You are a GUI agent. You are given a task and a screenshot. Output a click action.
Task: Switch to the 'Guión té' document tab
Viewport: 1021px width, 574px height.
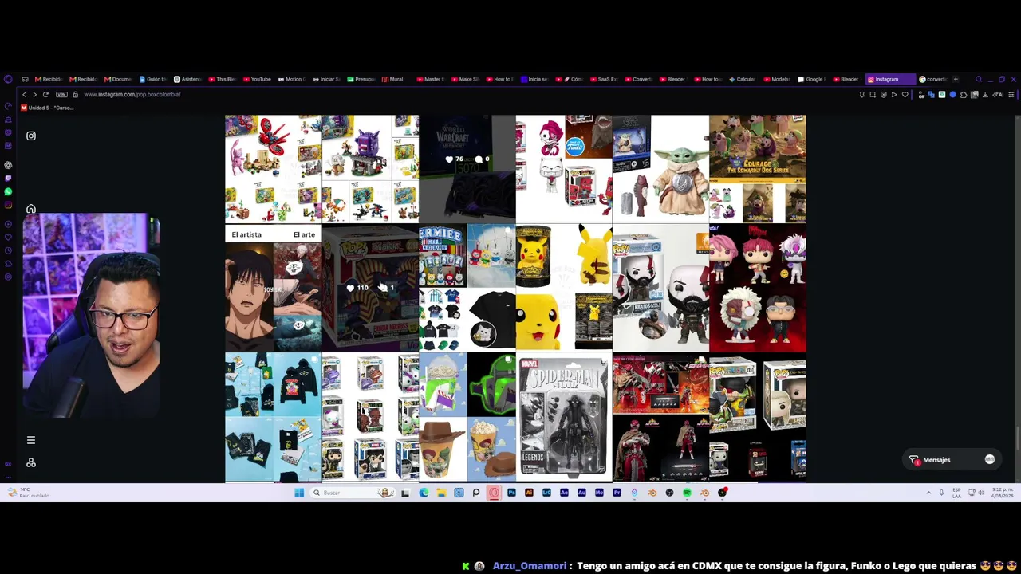(153, 79)
